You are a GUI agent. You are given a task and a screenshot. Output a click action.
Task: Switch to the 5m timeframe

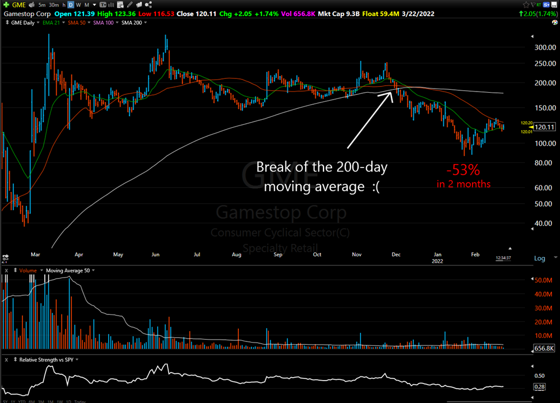42,5
